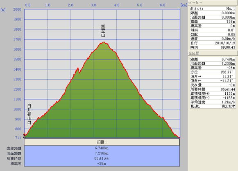This screenshot has width=238, height=171.
Task: Select the 白井登山口 trailhead label
Action: [x=29, y=114]
